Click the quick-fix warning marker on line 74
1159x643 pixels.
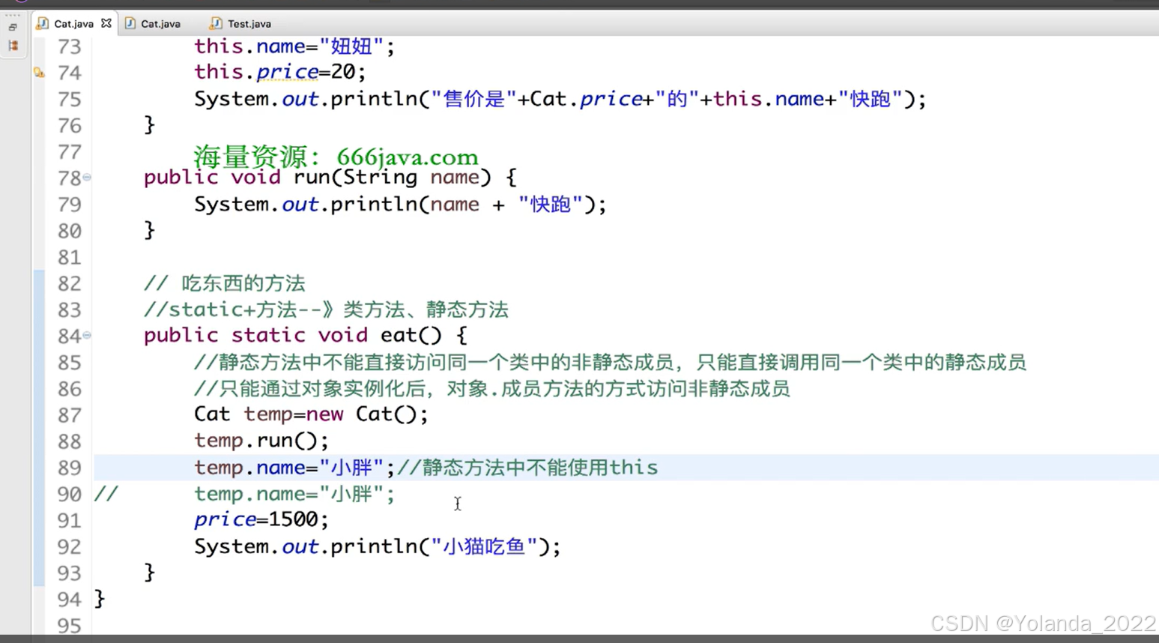pos(39,73)
